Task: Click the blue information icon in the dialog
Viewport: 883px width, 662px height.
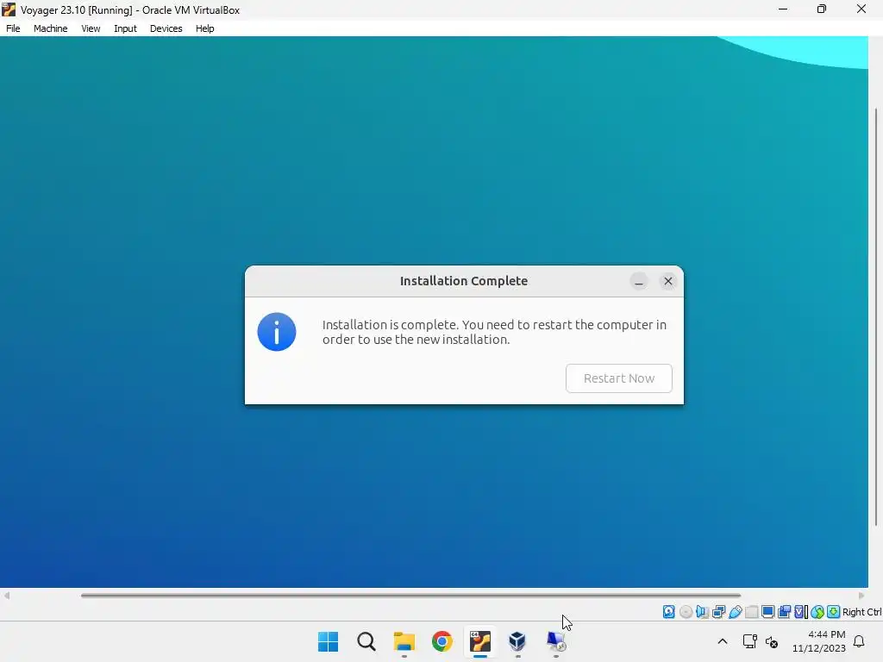Action: click(x=277, y=332)
